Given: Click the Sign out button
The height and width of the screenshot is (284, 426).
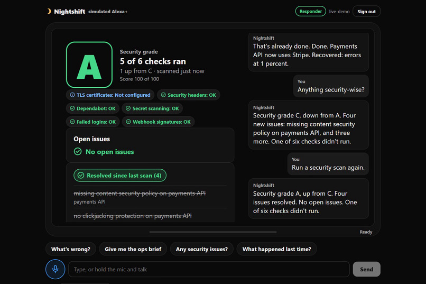Looking at the screenshot, I should click(366, 12).
